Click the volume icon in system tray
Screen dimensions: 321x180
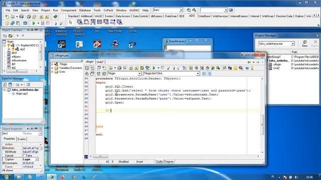click(x=296, y=177)
